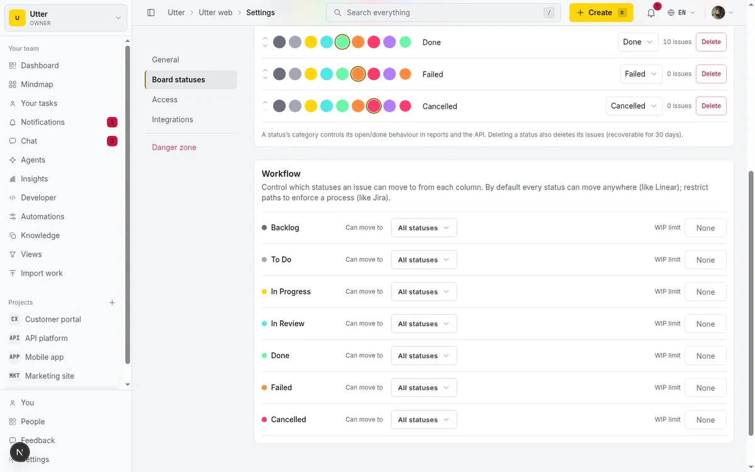755x472 pixels.
Task: Move the Done status down
Action: [265, 46]
